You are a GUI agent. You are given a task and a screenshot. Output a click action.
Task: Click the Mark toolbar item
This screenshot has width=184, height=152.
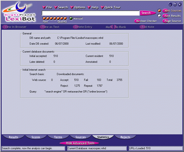(109, 27)
